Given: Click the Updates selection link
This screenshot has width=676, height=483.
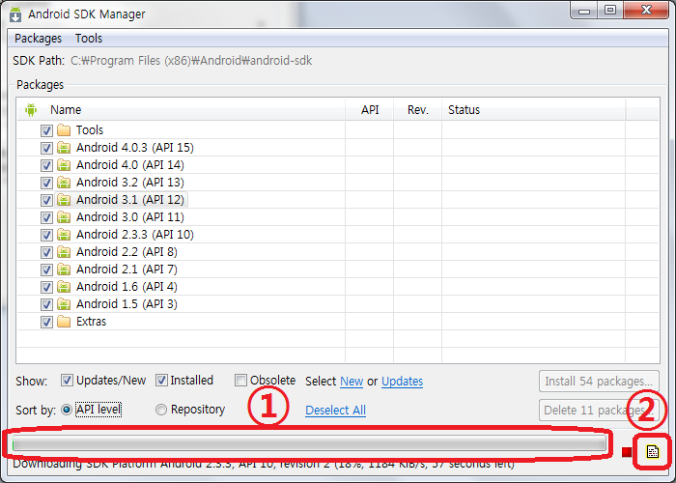Looking at the screenshot, I should 403,382.
